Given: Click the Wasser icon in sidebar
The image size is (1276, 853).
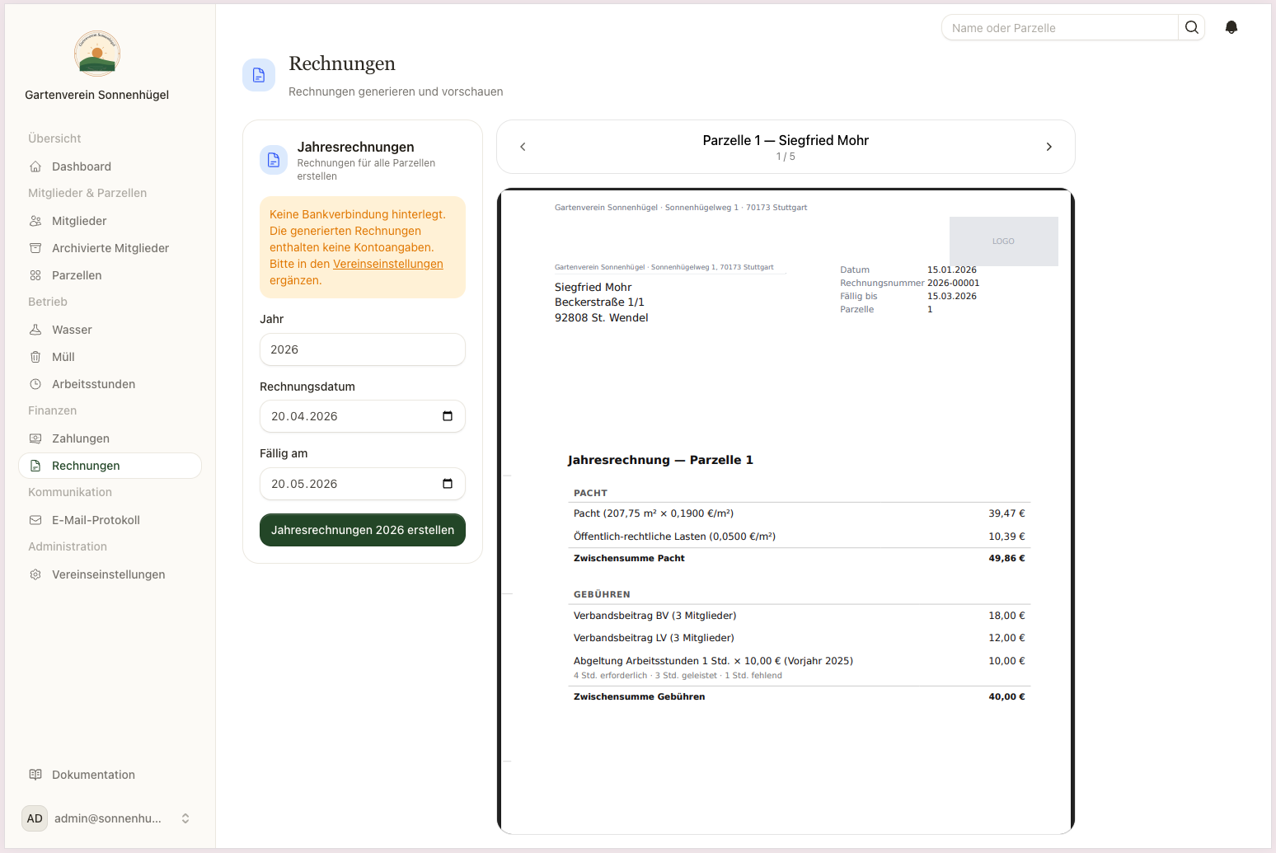Looking at the screenshot, I should [35, 330].
